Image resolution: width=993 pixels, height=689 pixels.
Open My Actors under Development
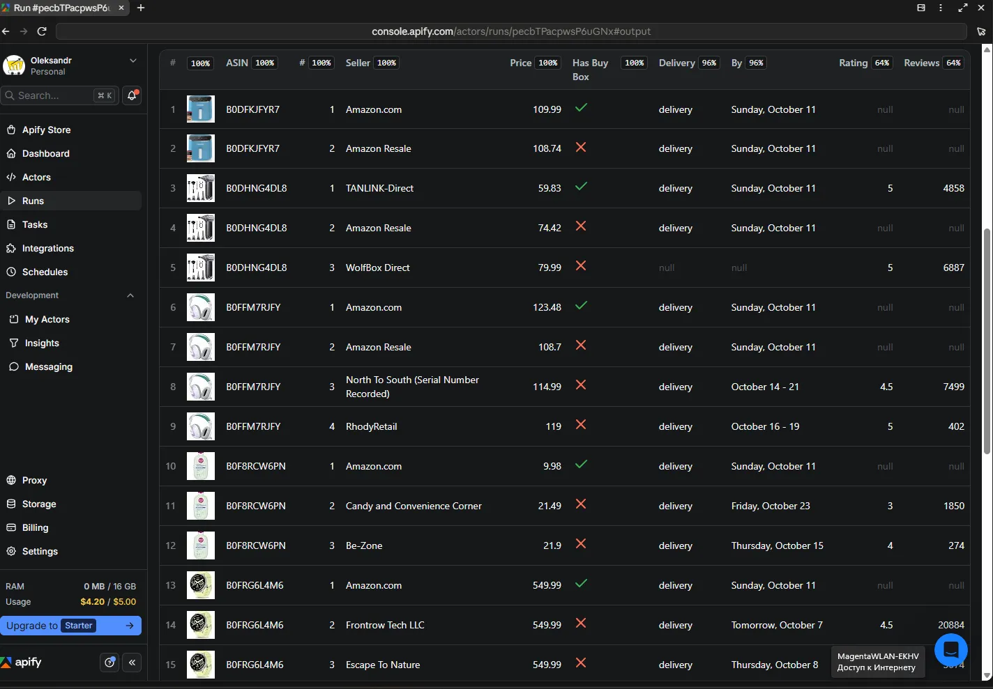[x=47, y=319]
